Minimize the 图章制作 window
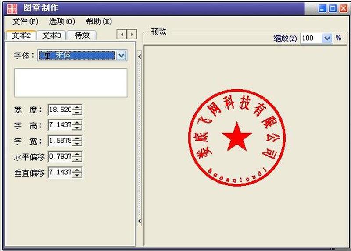The width and height of the screenshot is (351, 251). (322, 8)
